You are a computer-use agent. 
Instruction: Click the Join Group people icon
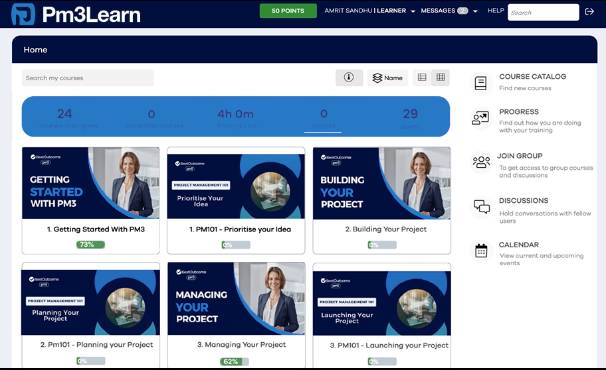(x=481, y=162)
